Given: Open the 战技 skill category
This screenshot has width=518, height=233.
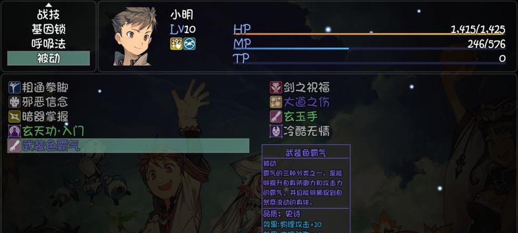Looking at the screenshot, I should 48,15.
